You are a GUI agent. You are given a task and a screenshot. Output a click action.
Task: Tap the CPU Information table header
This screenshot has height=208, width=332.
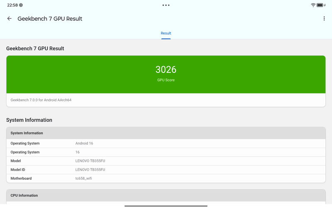click(x=166, y=196)
